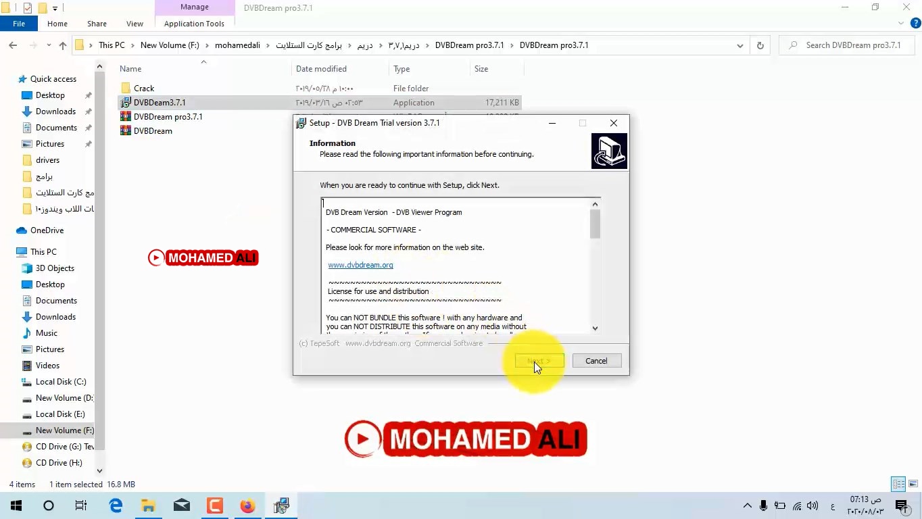This screenshot has height=519, width=922.
Task: Open the برامج folder in sidebar
Action: coord(44,176)
